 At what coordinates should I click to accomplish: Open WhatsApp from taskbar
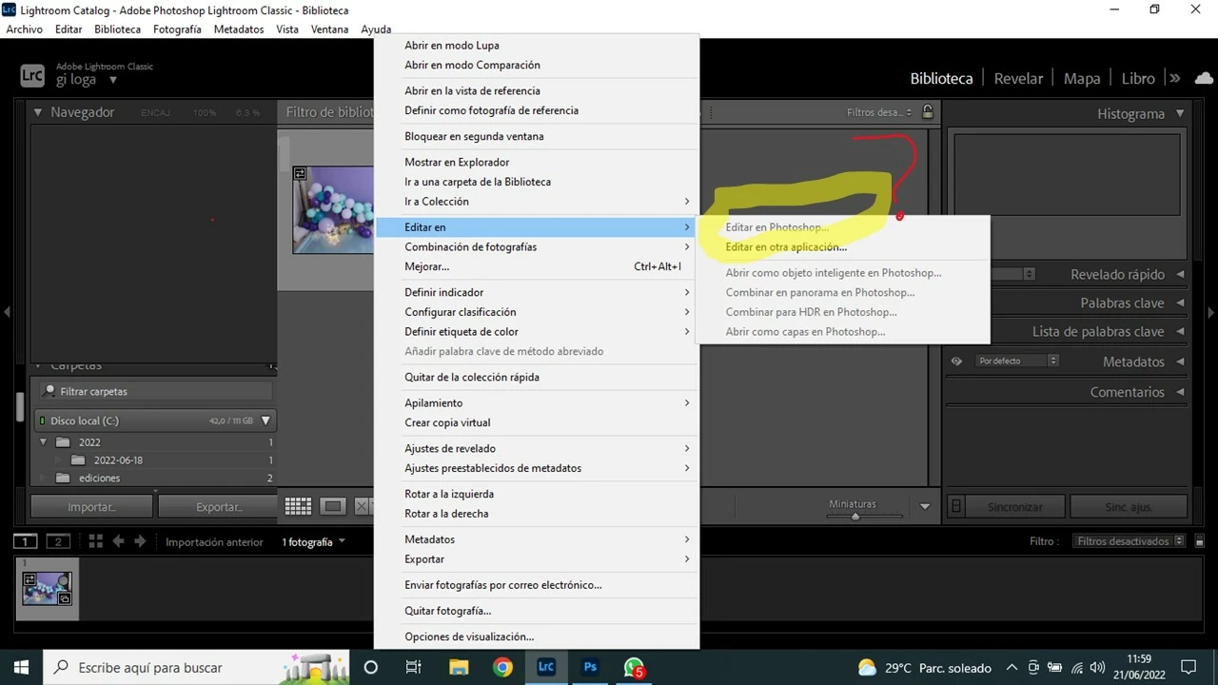[x=634, y=668]
